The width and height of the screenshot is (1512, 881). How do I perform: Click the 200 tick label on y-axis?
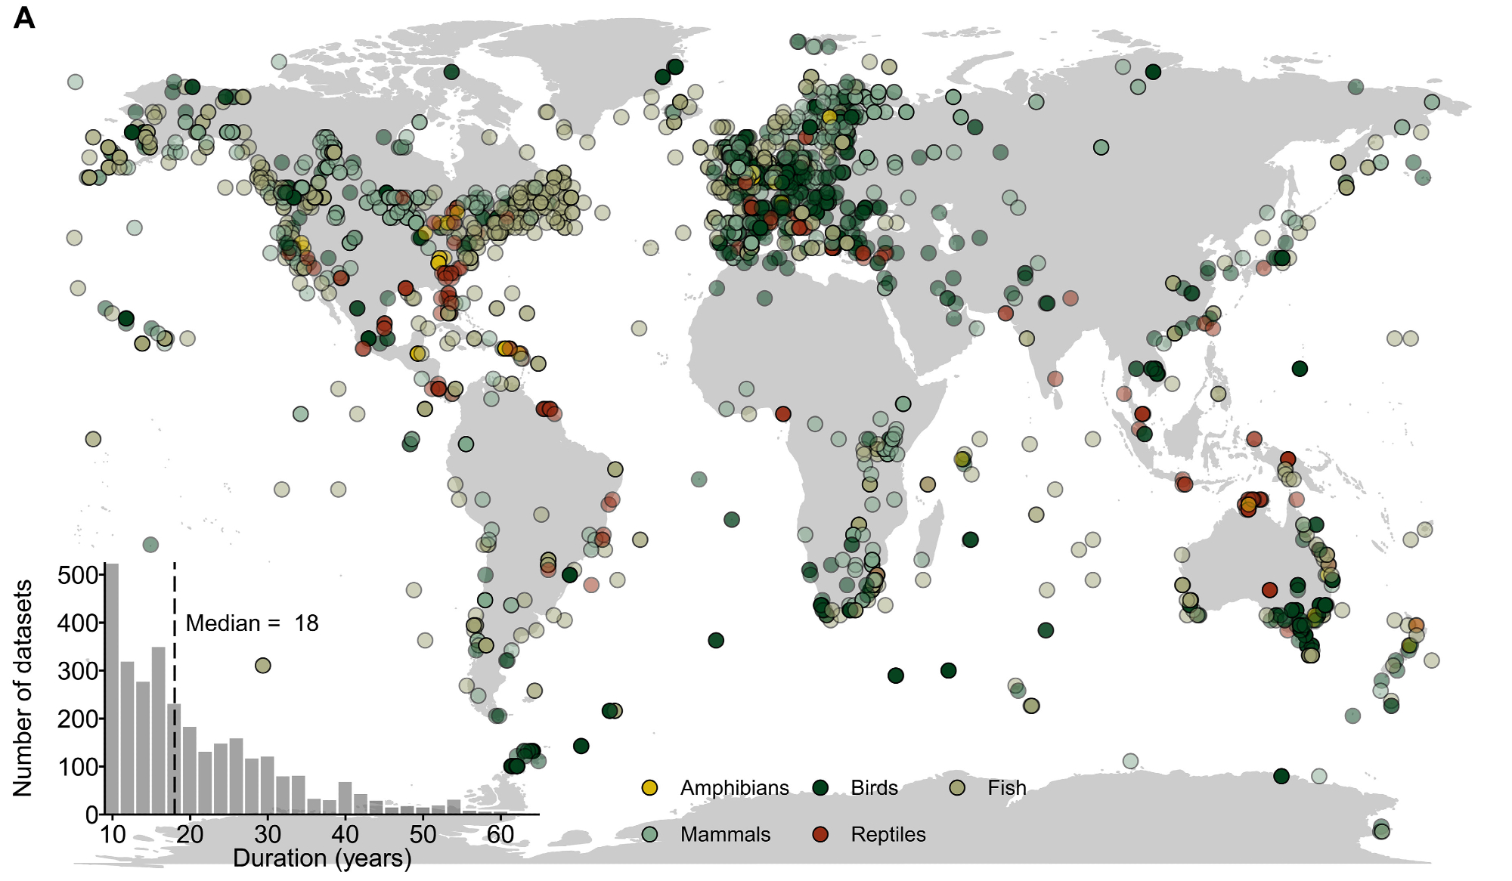[x=77, y=719]
